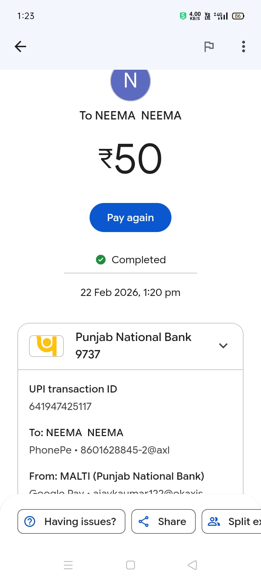261x581 pixels.
Task: Tap the Android home button
Action: click(x=130, y=565)
